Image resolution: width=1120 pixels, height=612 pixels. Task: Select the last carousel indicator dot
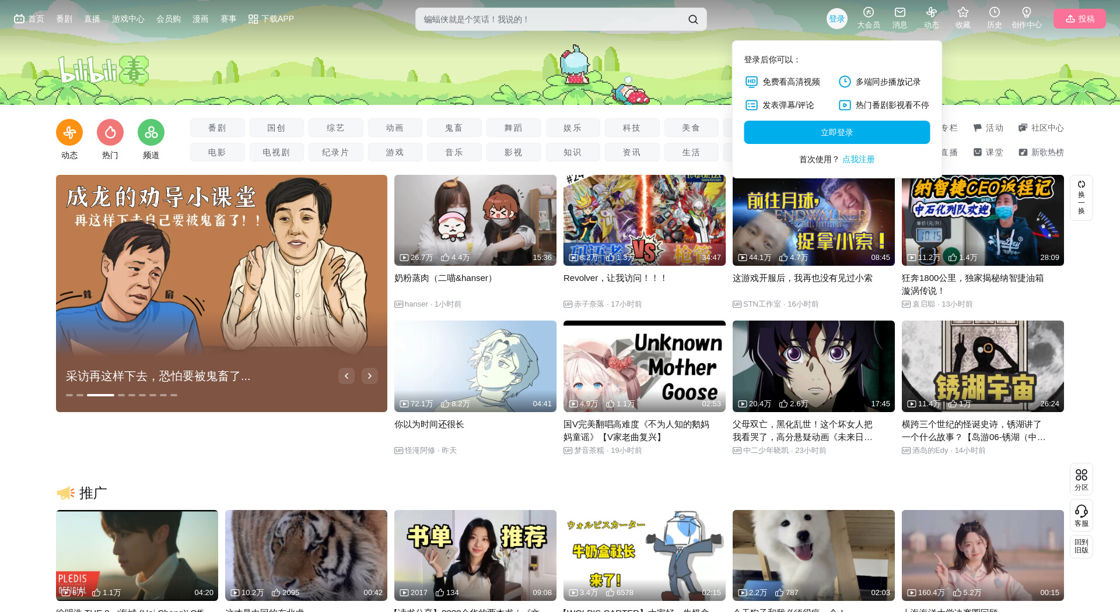point(174,395)
